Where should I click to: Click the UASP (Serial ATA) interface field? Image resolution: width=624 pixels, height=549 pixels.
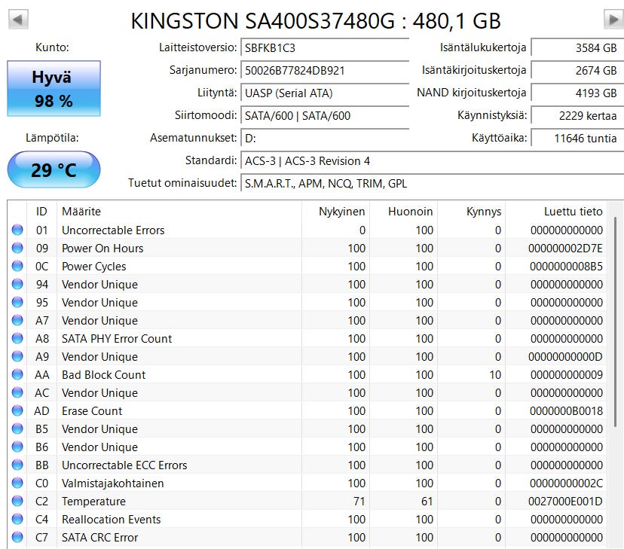pyautogui.click(x=325, y=93)
